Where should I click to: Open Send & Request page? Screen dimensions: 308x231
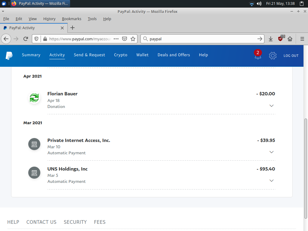89,55
